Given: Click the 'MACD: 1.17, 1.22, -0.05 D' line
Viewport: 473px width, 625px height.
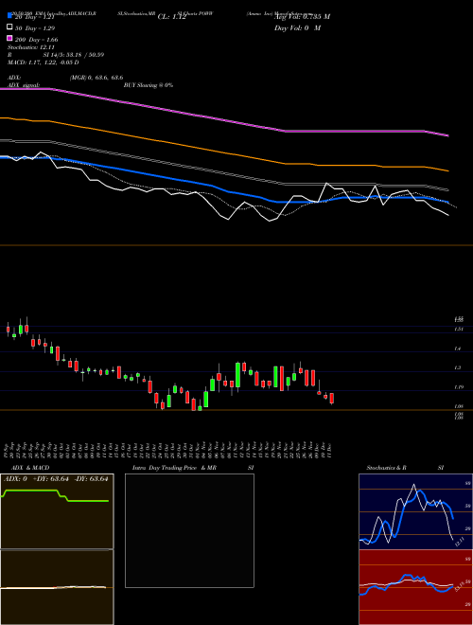Looking at the screenshot, I should [x=43, y=62].
